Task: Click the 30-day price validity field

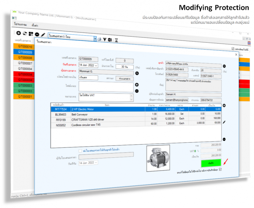Action: click(x=125, y=67)
